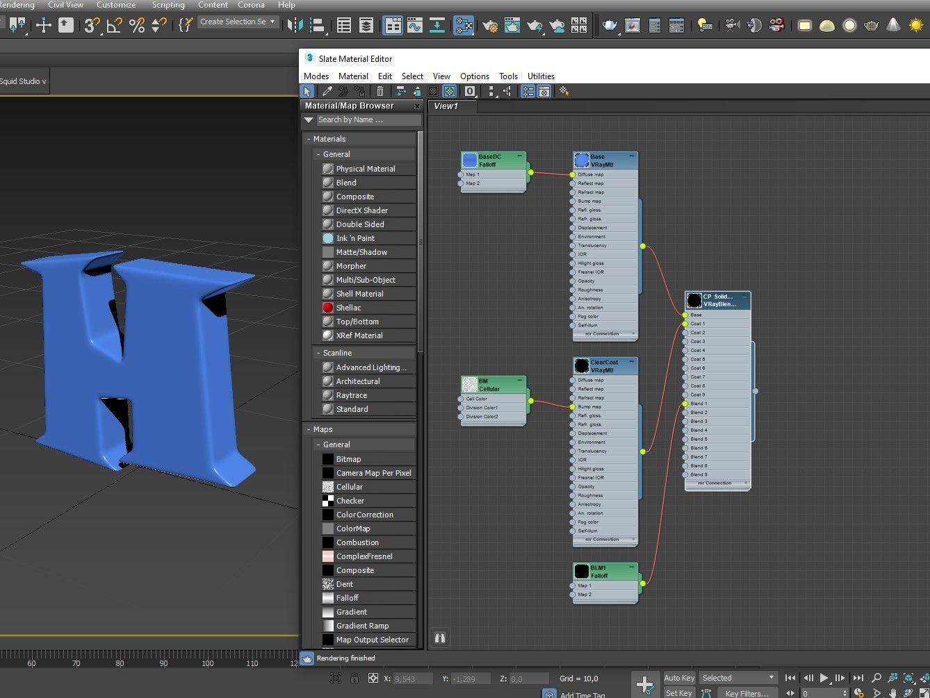The width and height of the screenshot is (930, 698).
Task: Open the Scripting menu in 3ds Max
Action: [x=168, y=5]
